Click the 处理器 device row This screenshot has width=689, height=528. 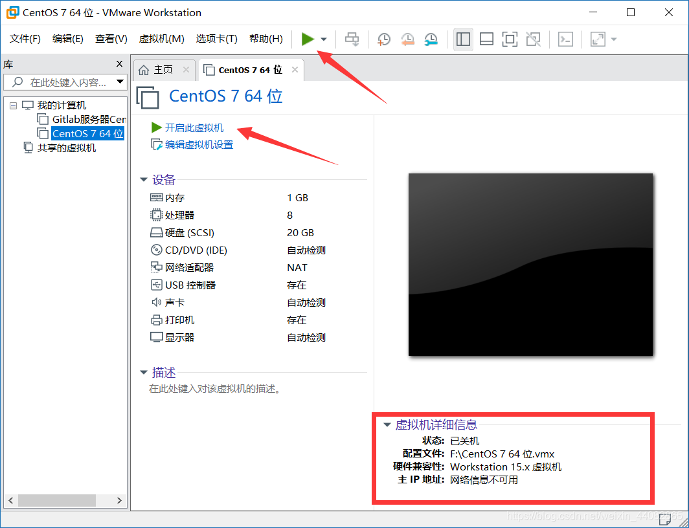258,215
